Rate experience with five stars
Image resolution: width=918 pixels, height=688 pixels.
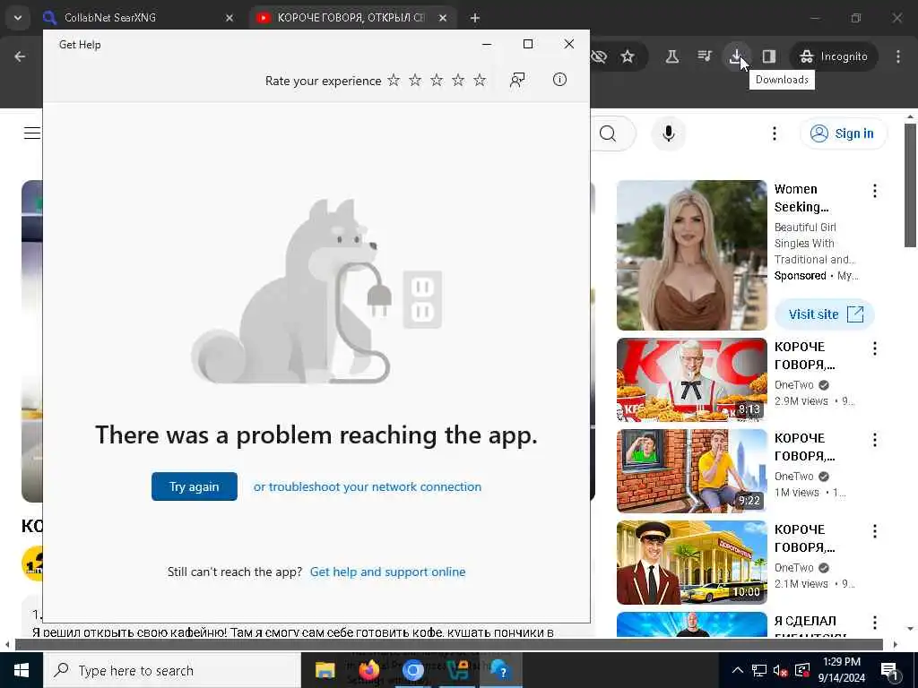coord(480,80)
